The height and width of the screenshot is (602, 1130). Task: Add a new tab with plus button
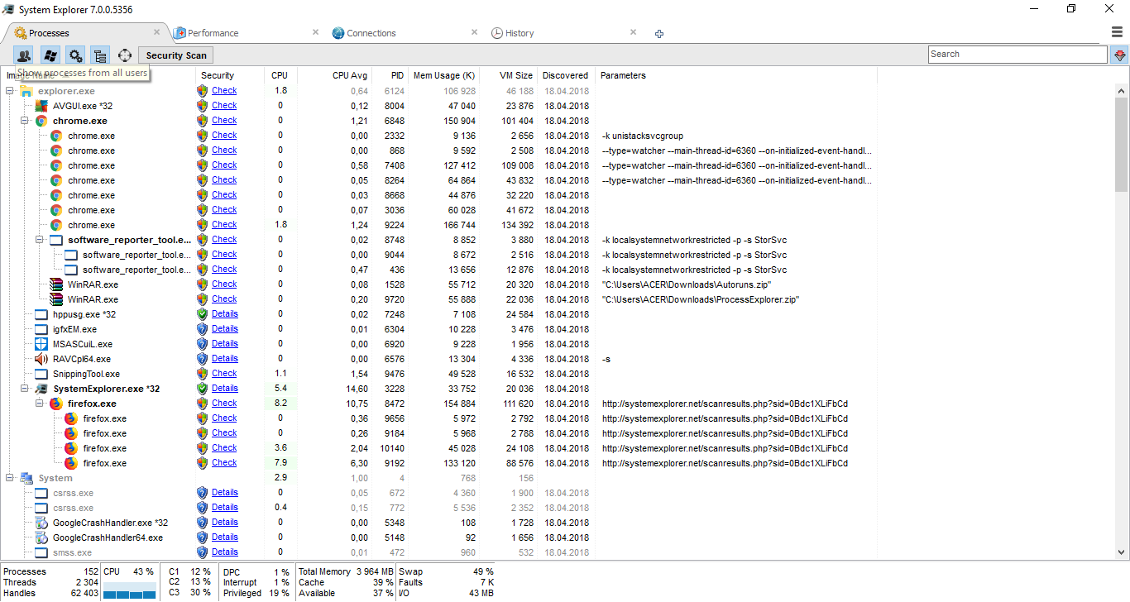point(659,34)
